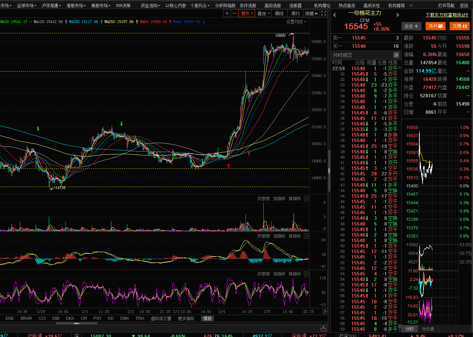Open the 复权 dropdown

[x=247, y=13]
